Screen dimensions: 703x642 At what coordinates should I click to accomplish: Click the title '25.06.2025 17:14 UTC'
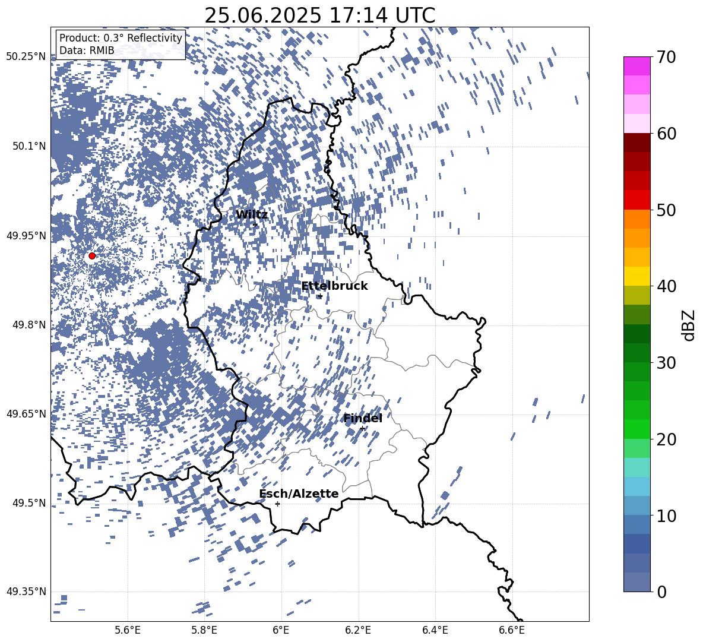(x=319, y=15)
